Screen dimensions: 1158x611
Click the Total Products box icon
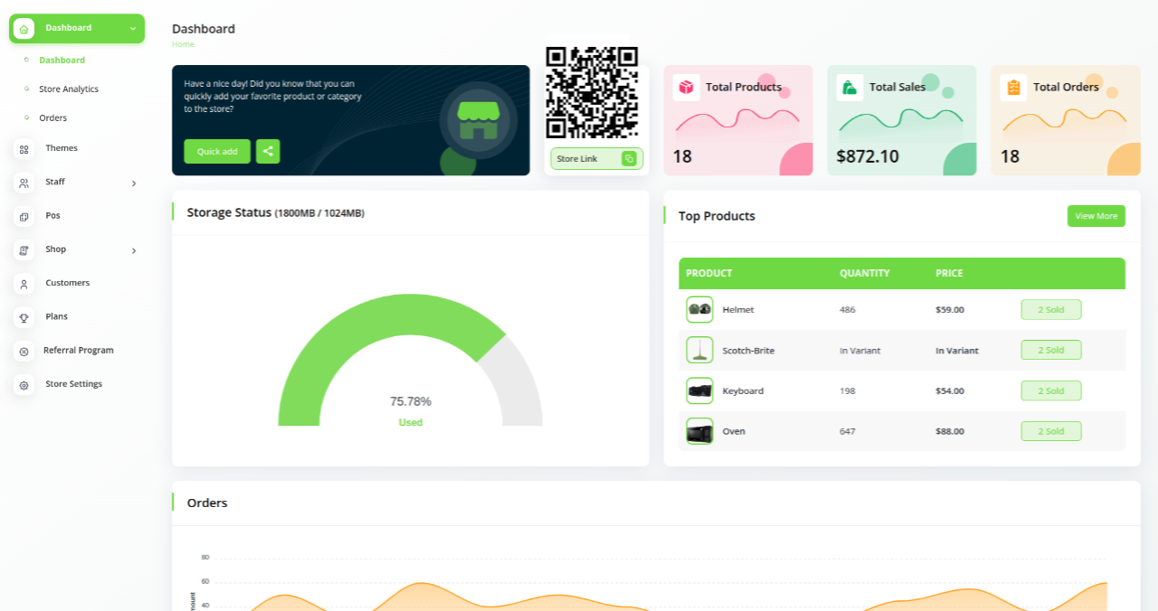[687, 87]
